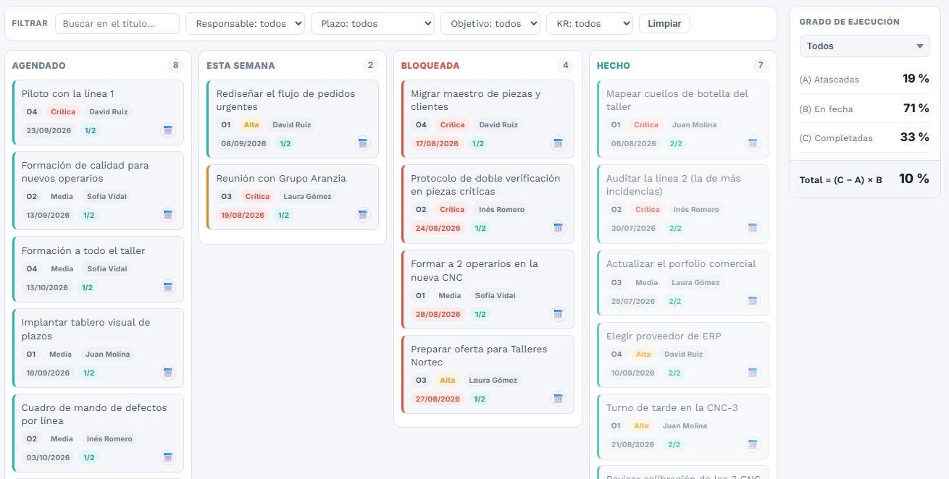Viewport: 949px width, 479px height.
Task: Click the 'HECHO' column header
Action: pyautogui.click(x=614, y=65)
